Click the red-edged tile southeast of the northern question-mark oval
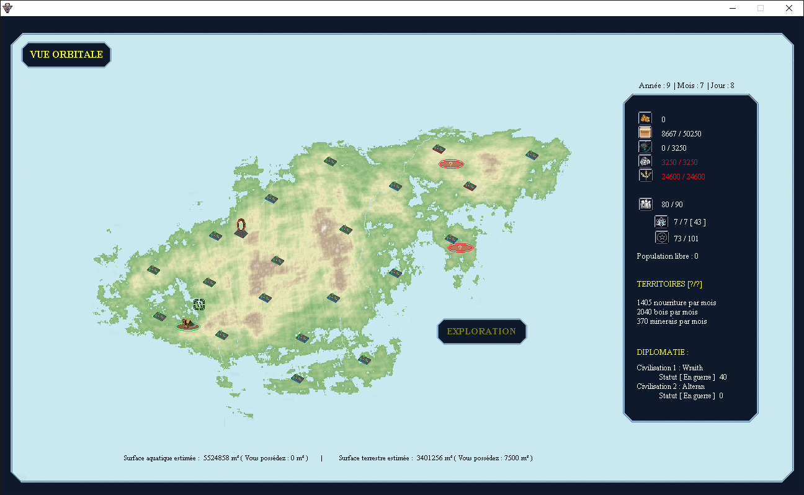 tap(470, 186)
